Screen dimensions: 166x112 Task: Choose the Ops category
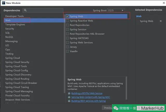tap(34, 50)
